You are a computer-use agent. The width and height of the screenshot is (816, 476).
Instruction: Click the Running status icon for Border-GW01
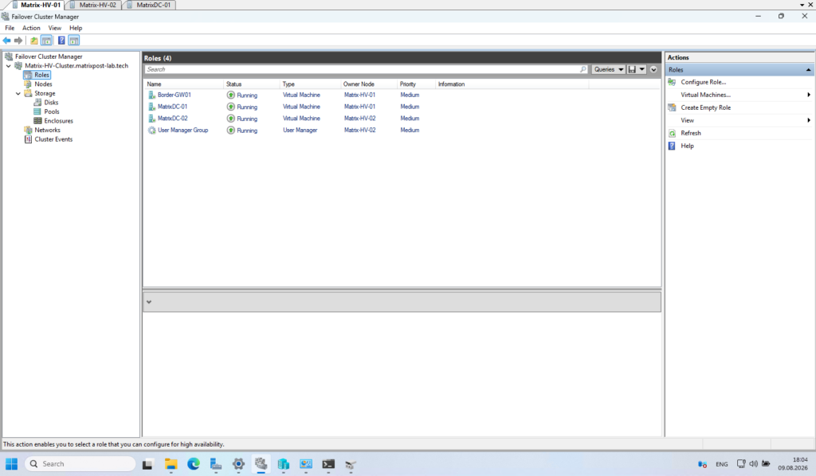point(230,95)
